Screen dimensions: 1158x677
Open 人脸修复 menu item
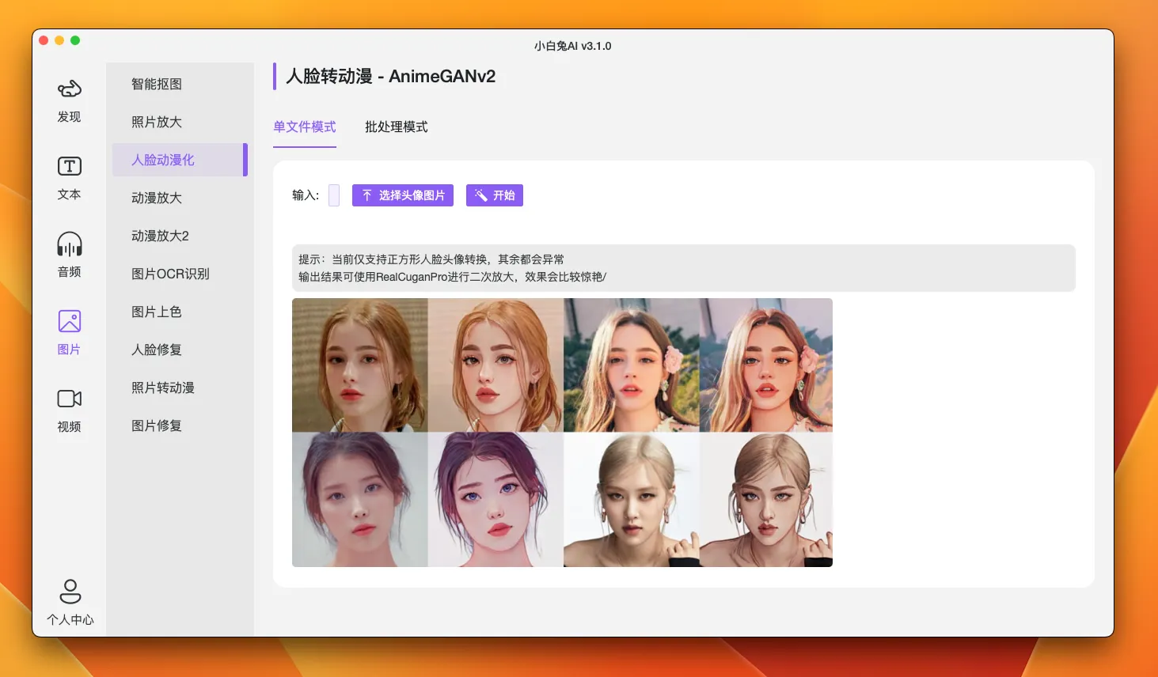click(180, 350)
